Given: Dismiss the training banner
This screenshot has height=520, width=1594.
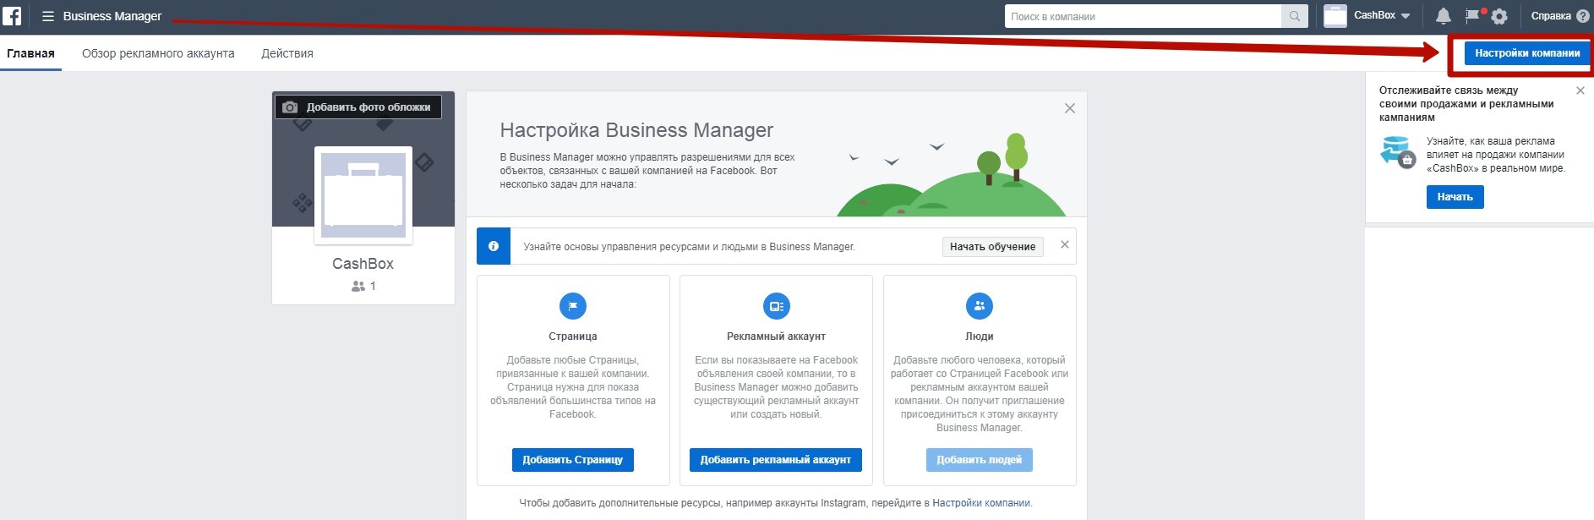Looking at the screenshot, I should [x=1065, y=244].
